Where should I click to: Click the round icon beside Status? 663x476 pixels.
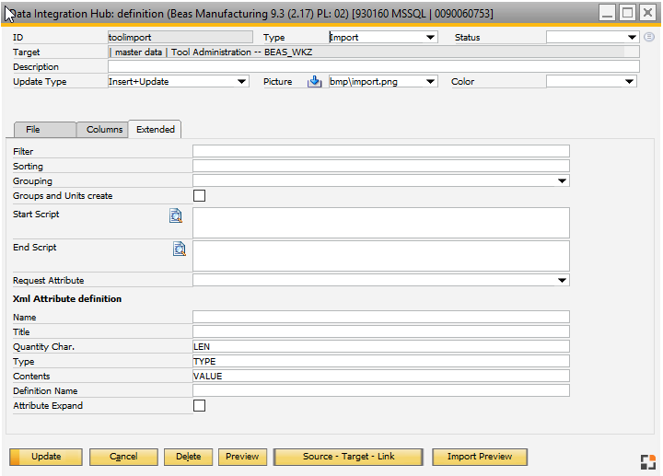coord(649,37)
